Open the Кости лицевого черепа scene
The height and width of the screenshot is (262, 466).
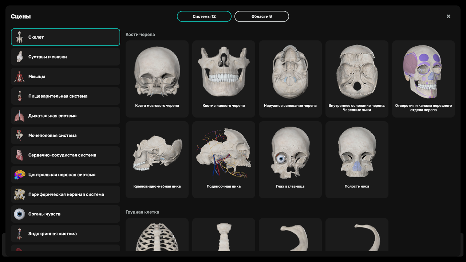(x=224, y=79)
